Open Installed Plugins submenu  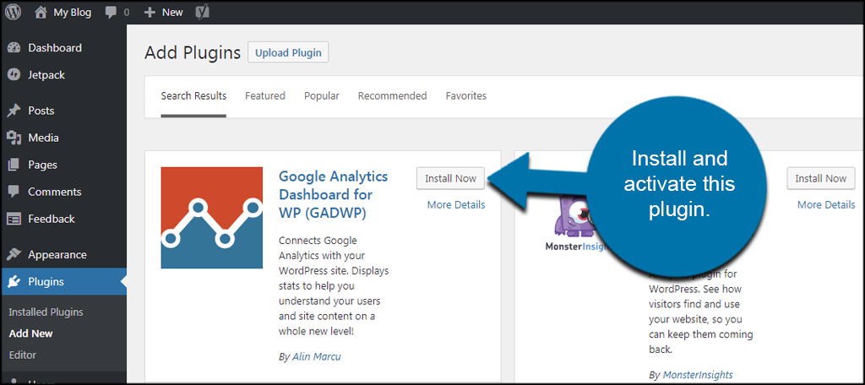tap(46, 312)
